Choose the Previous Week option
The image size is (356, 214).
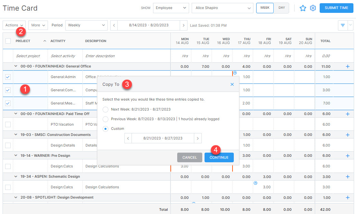[x=105, y=119]
